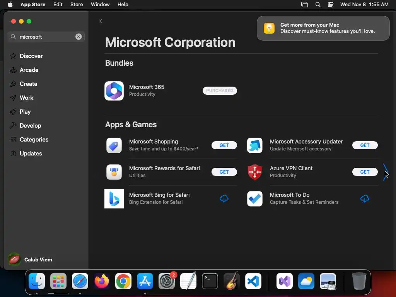
Task: Open the Window menu
Action: tap(100, 5)
